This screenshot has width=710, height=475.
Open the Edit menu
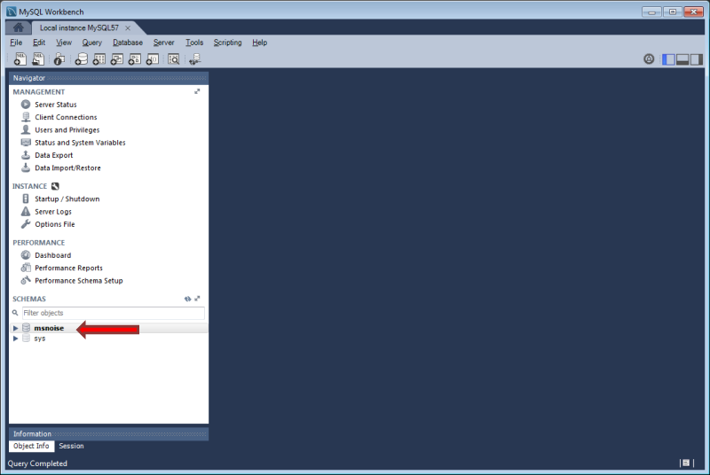39,43
